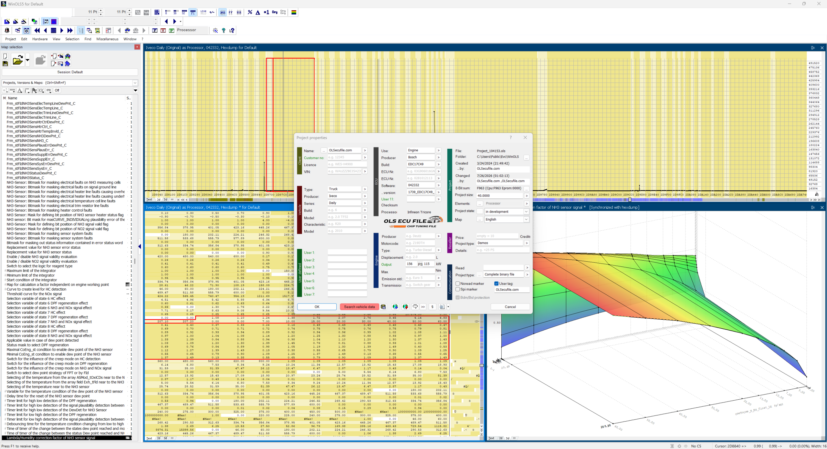
Task: Click the context help pointer icon
Action: (232, 30)
